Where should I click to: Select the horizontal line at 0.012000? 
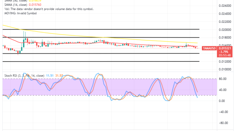click(x=101, y=61)
